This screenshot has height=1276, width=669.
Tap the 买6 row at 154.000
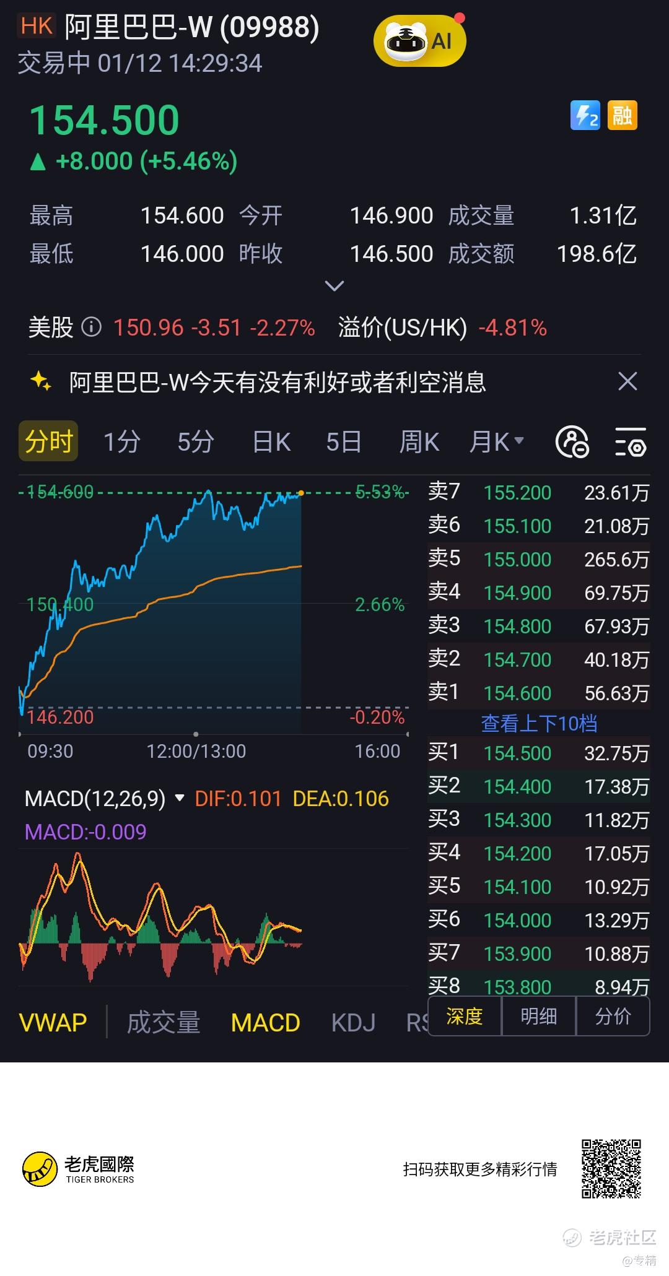(x=539, y=920)
